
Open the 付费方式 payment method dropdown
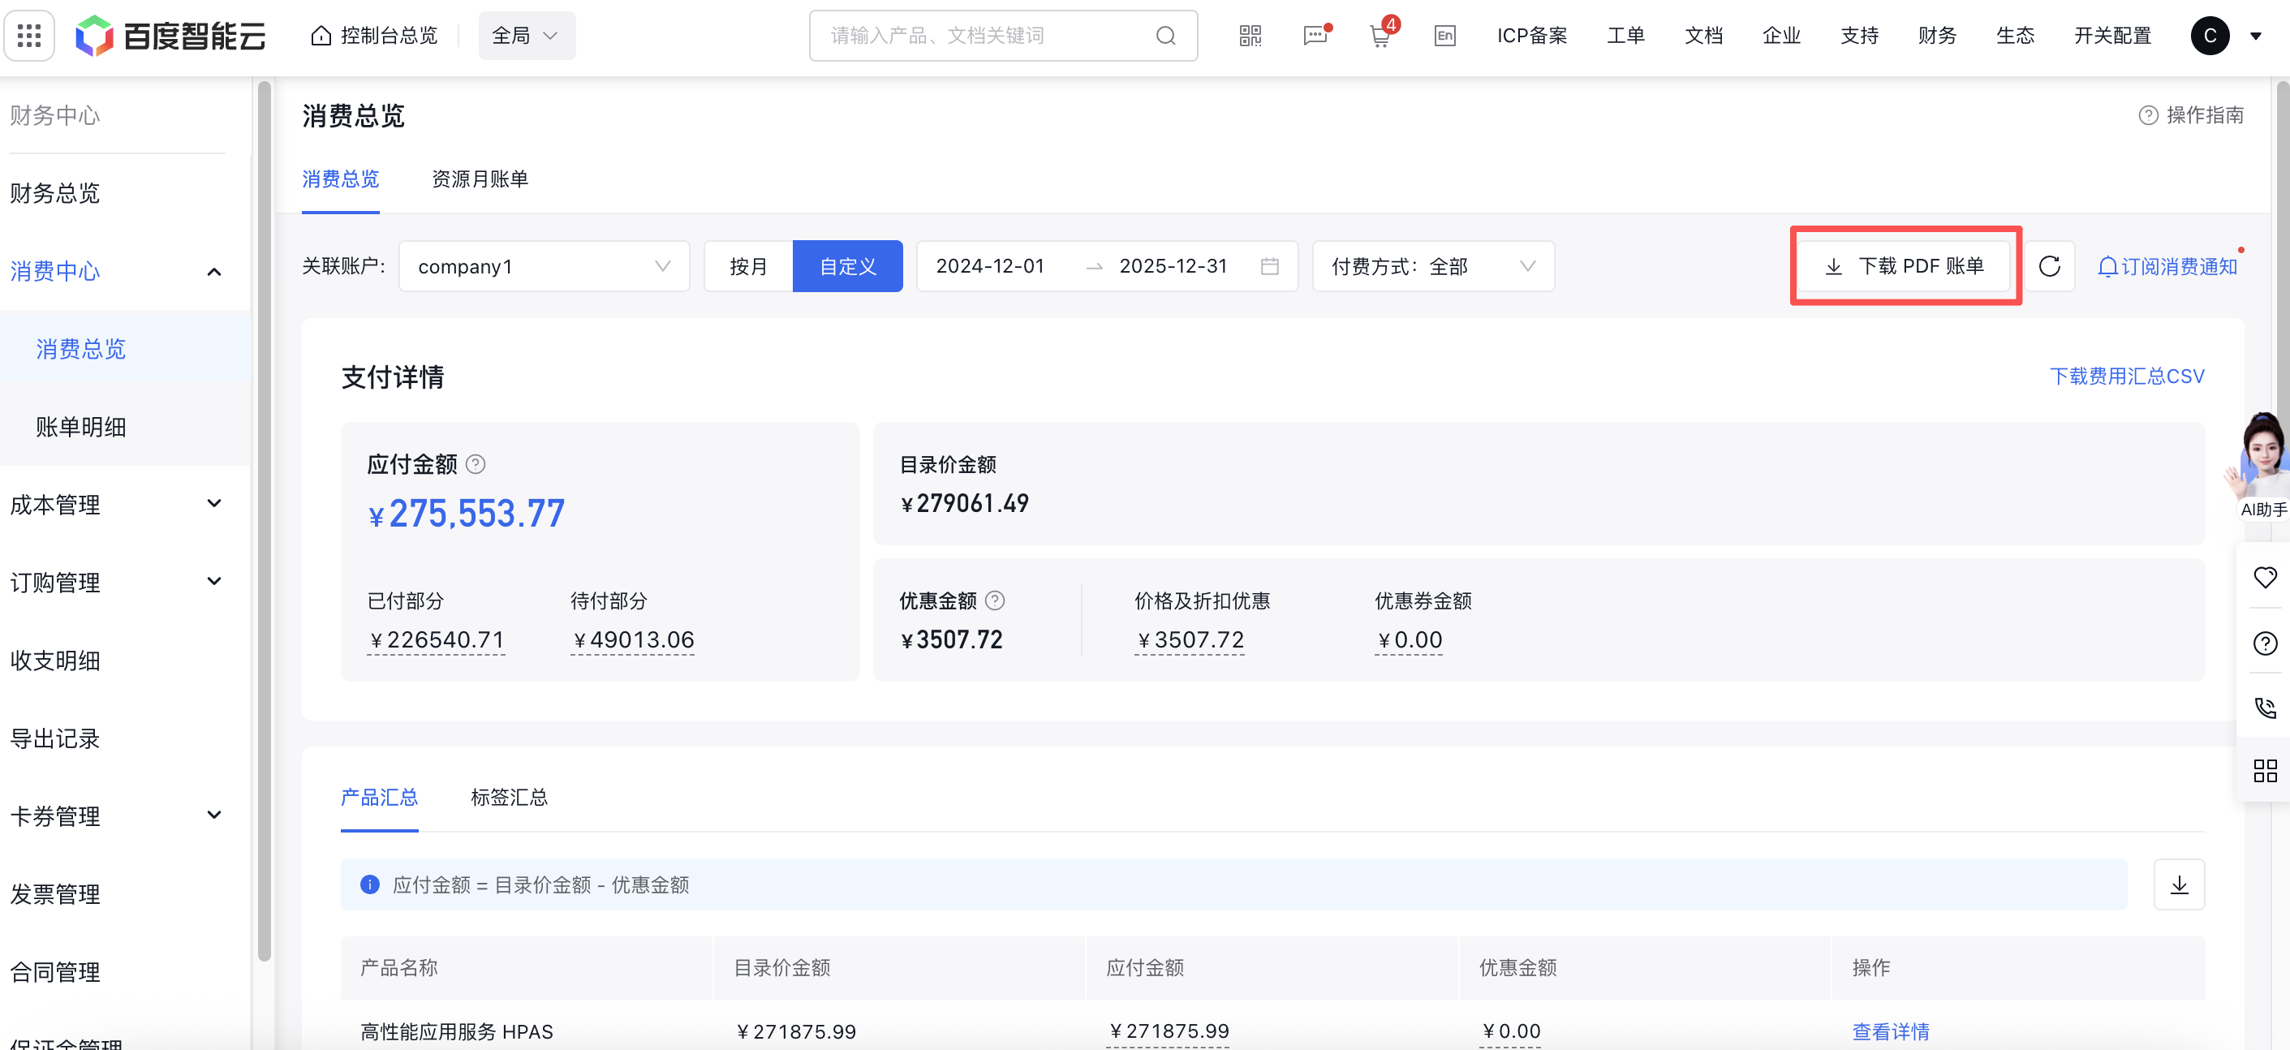pyautogui.click(x=1432, y=266)
